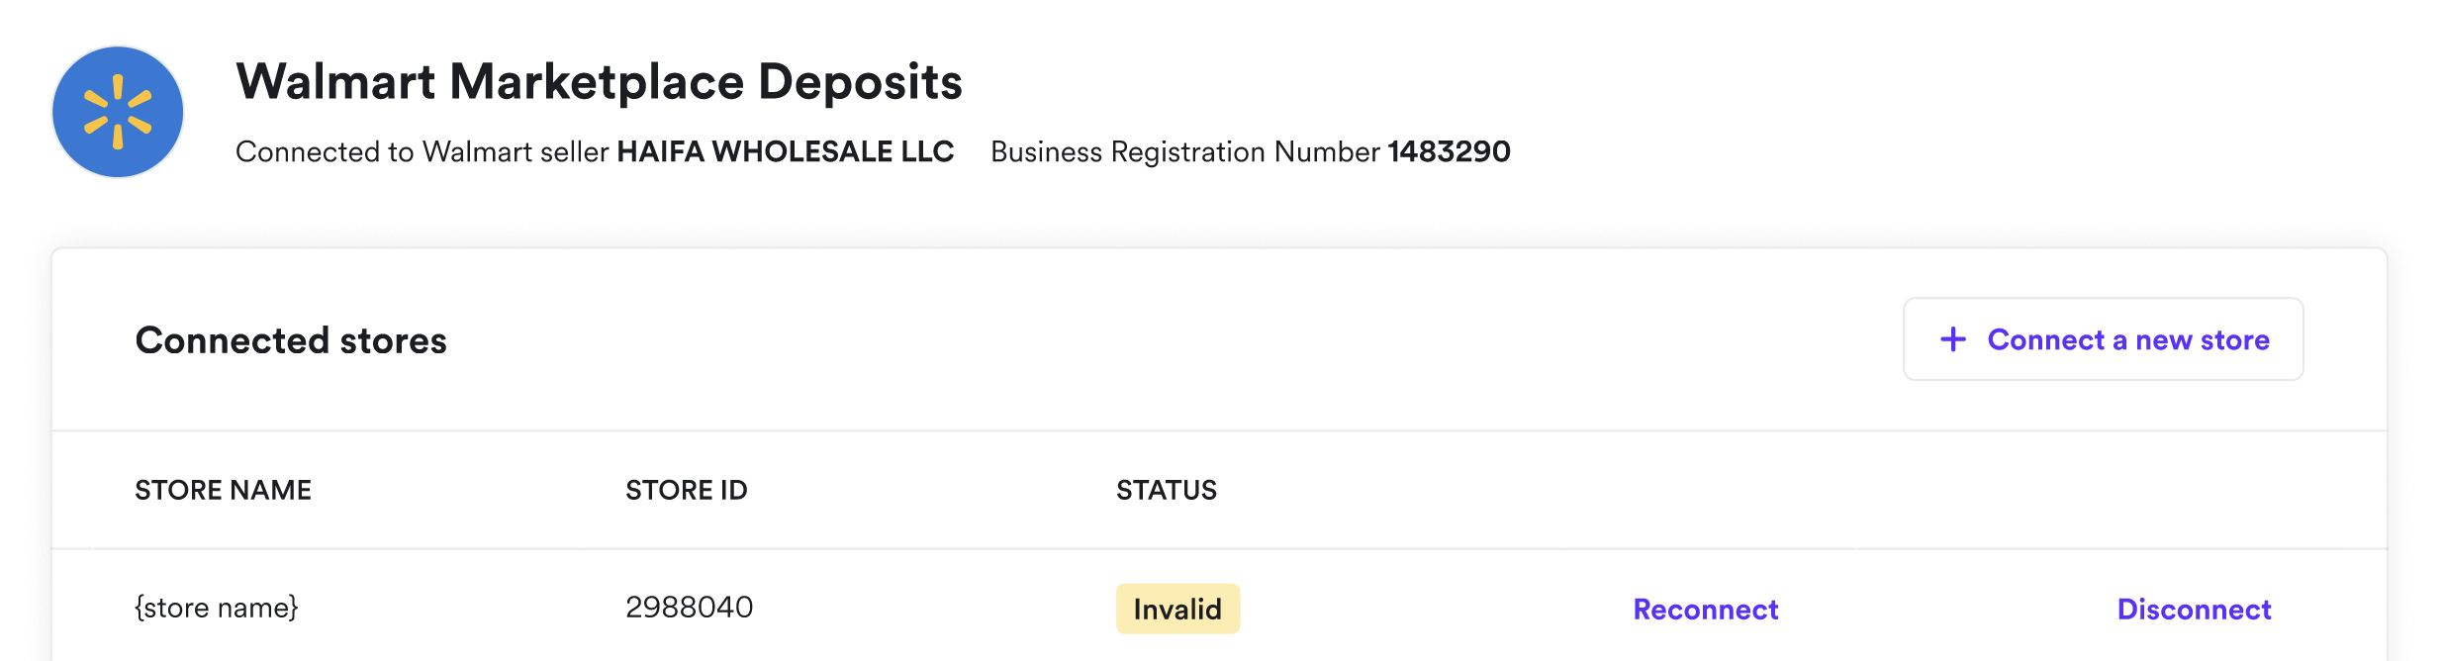Click the word Invalid in the status column

click(x=1177, y=609)
